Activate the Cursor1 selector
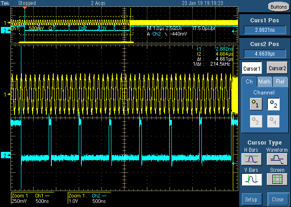 coord(252,67)
